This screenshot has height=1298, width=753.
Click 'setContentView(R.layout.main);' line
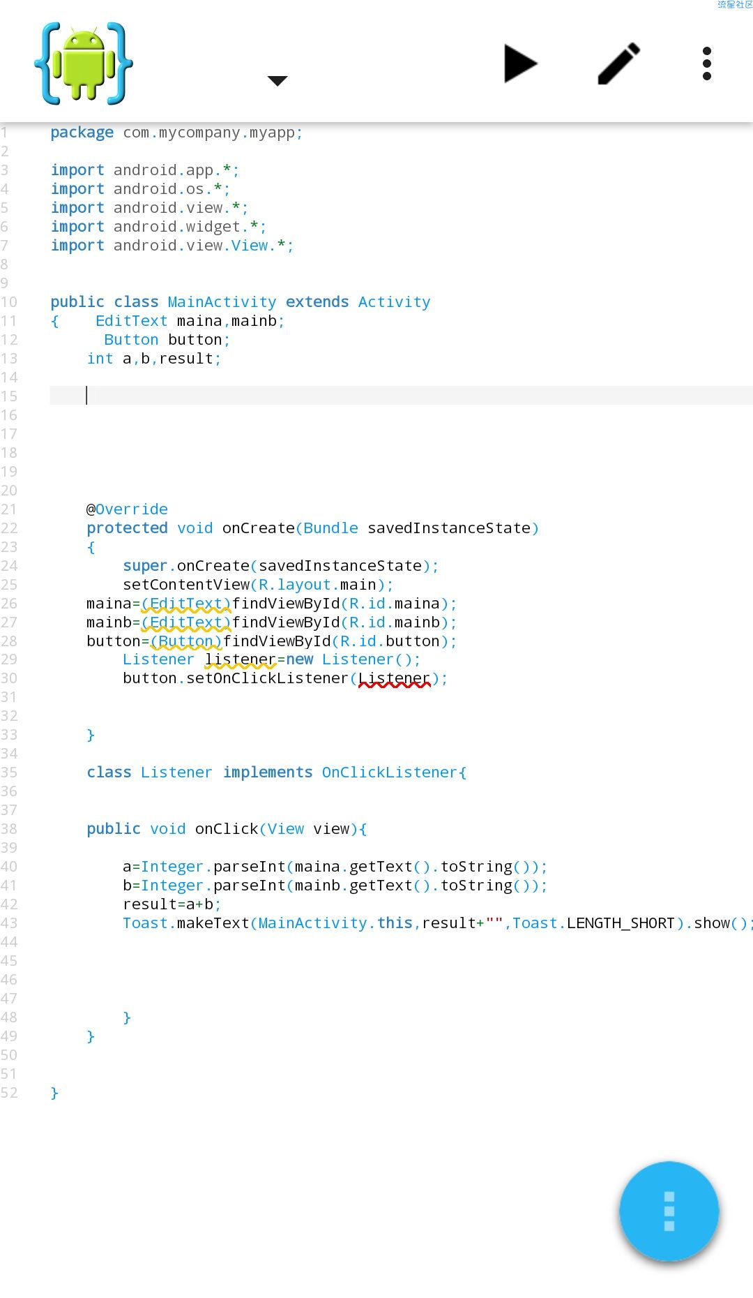coord(258,585)
